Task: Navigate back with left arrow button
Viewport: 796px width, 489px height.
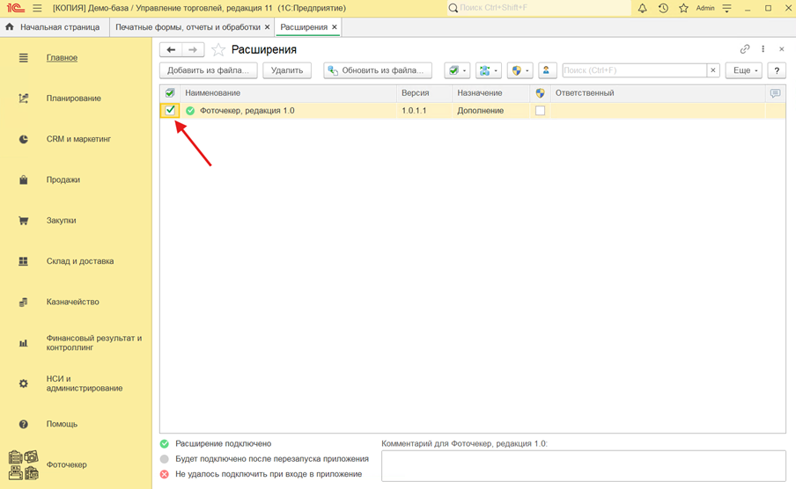Action: tap(171, 50)
